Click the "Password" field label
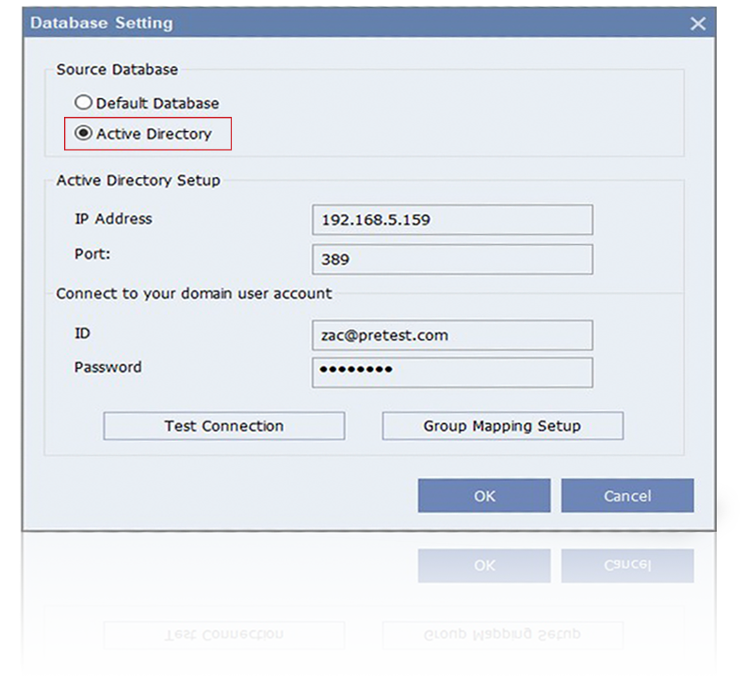 [107, 367]
